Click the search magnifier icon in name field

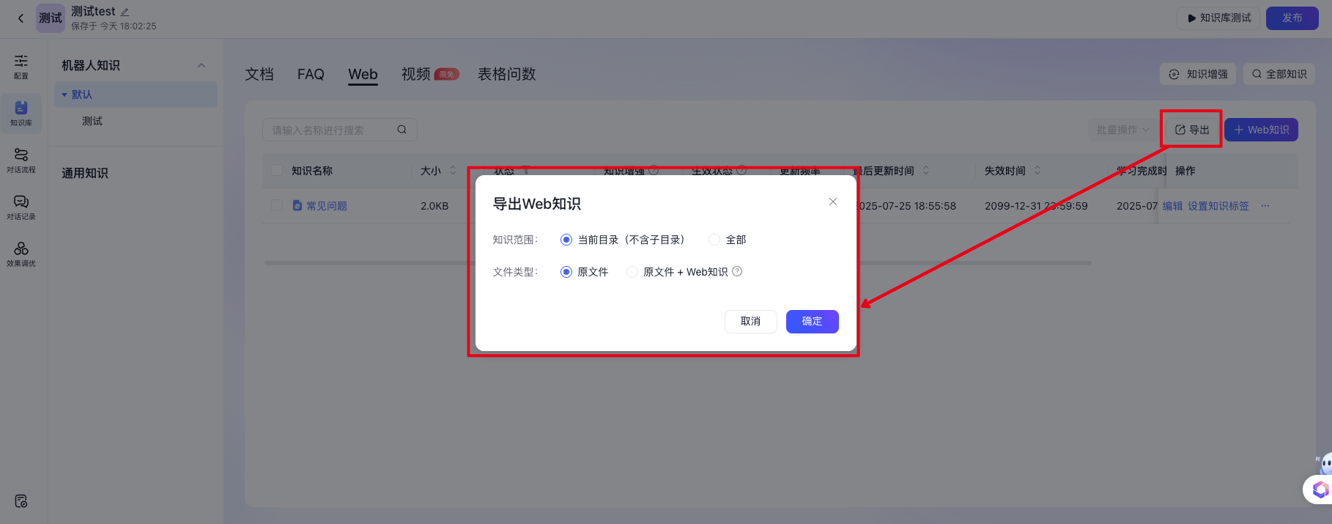coord(402,130)
